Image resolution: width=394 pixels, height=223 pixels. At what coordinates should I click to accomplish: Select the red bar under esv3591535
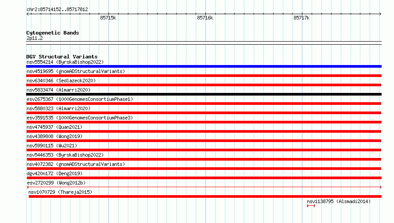(204, 122)
